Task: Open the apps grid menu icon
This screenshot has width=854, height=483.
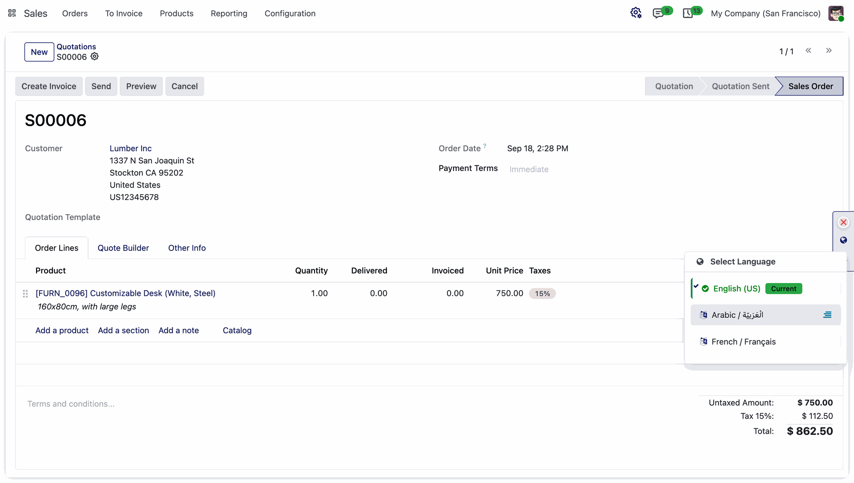Action: [x=12, y=13]
